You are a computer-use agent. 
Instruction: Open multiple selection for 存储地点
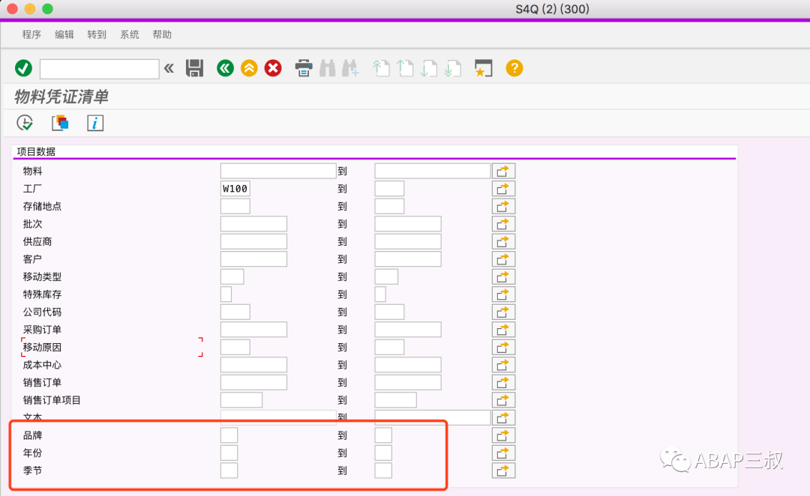(503, 207)
